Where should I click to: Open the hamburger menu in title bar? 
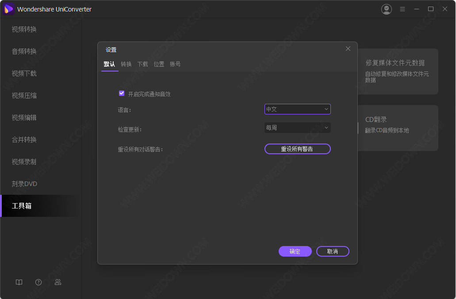(x=402, y=9)
